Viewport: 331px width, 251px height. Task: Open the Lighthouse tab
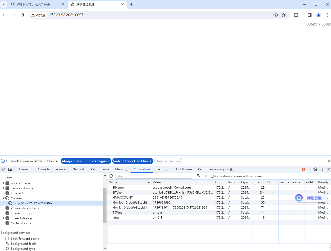(184, 169)
